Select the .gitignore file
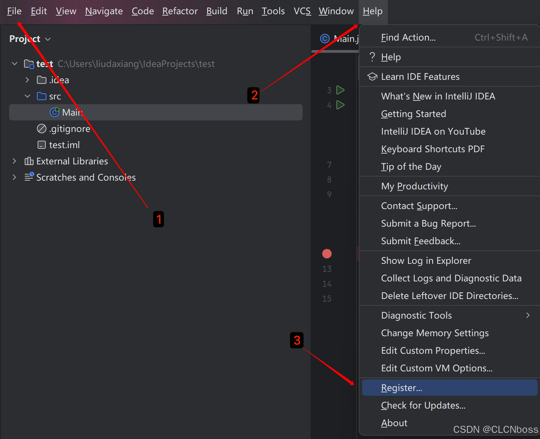This screenshot has width=540, height=439. click(70, 129)
